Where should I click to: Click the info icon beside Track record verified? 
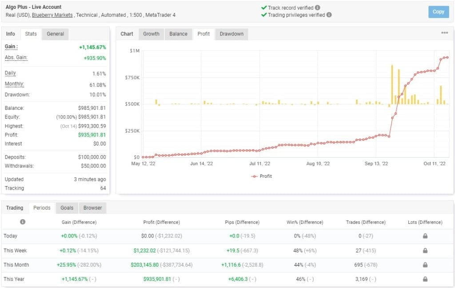pos(318,8)
